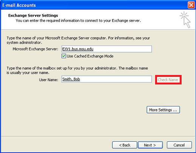Close the E-mail Accounts dialog
Image resolution: width=196 pixels, height=153 pixels.
click(x=191, y=5)
